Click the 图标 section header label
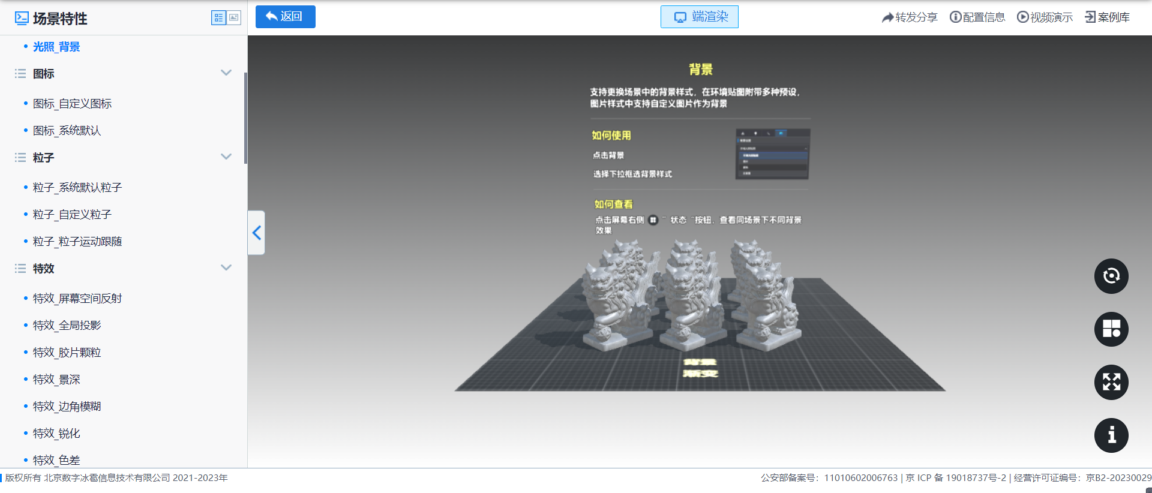The height and width of the screenshot is (493, 1152). tap(44, 74)
